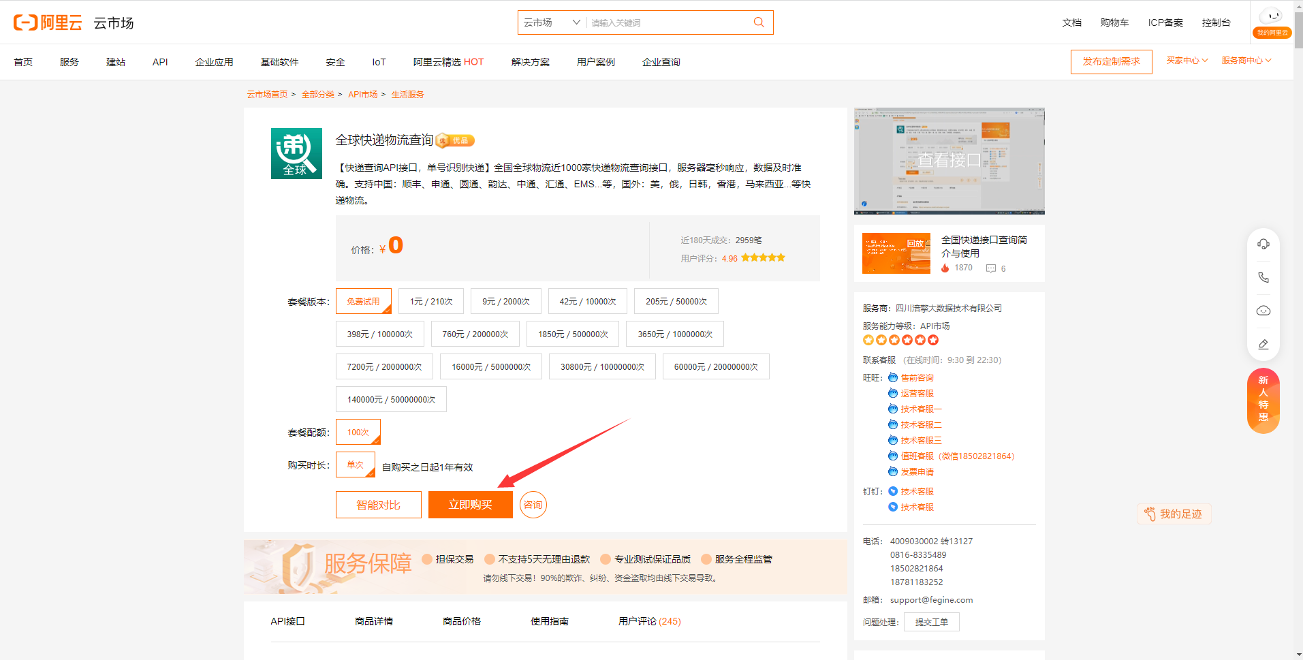Click the second DingTalk 技术客服 icon
Image resolution: width=1303 pixels, height=660 pixels.
tap(892, 507)
